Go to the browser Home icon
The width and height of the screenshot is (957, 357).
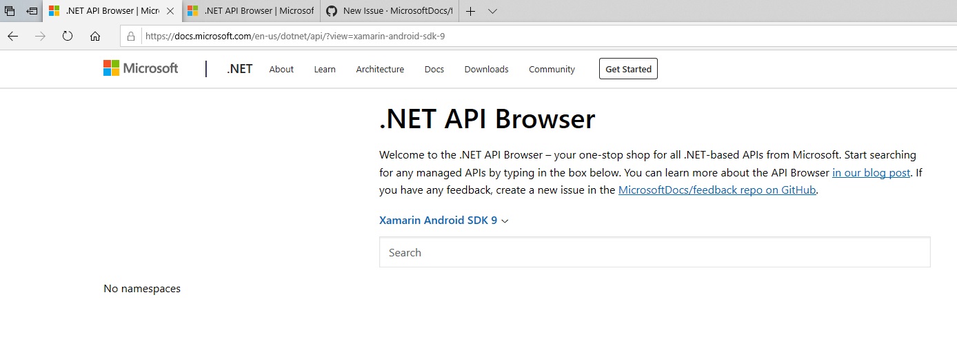point(95,36)
